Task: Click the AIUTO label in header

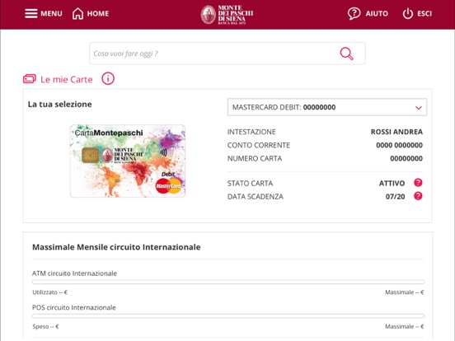Action: (377, 14)
